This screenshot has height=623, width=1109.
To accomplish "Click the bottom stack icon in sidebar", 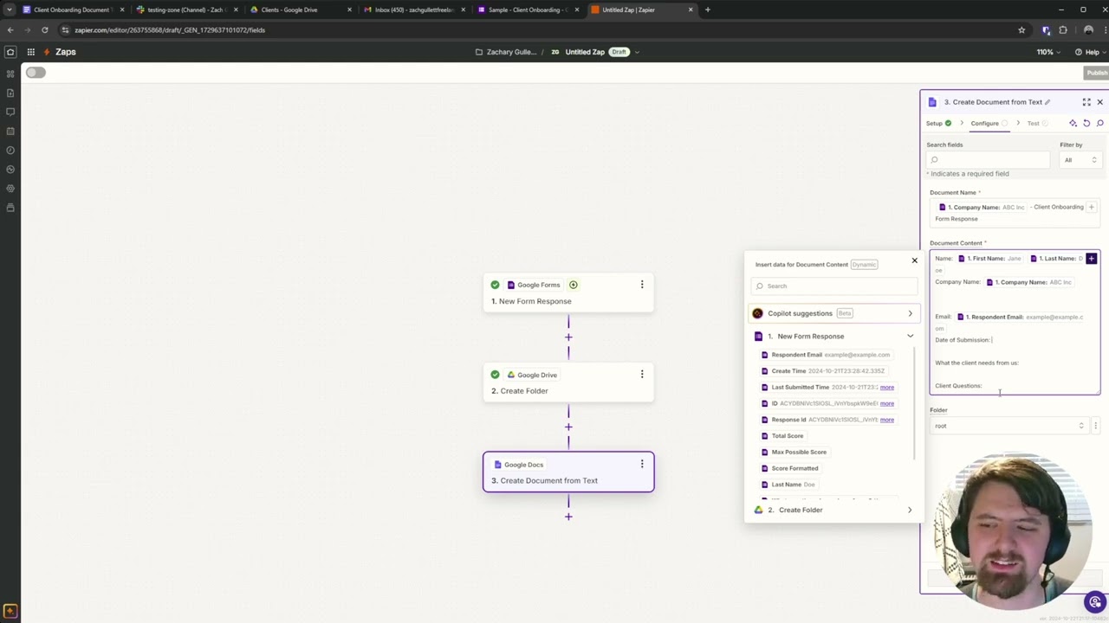I will (x=10, y=208).
